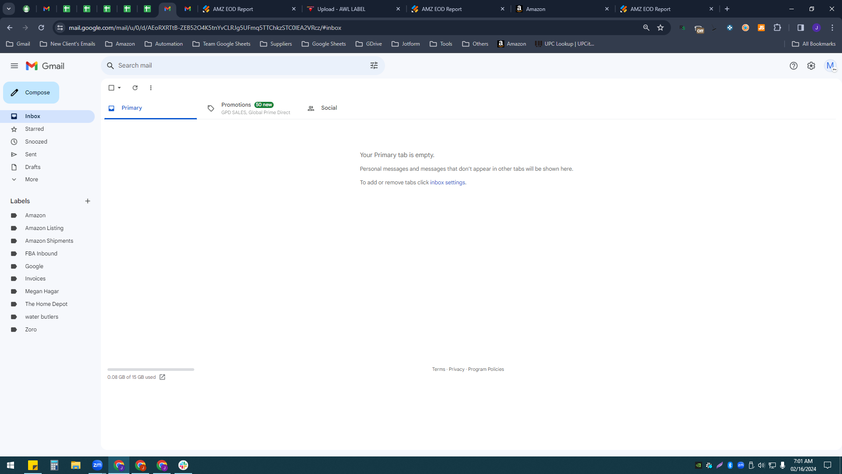Open The Home Depot label

tap(47, 304)
